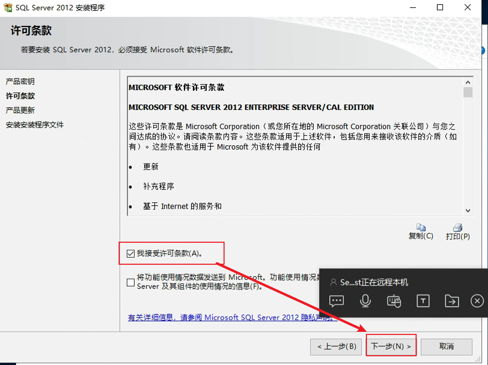Viewport: 488px width, 365px height.
Task: Click keyboard icon in remote control bar
Action: 394,301
